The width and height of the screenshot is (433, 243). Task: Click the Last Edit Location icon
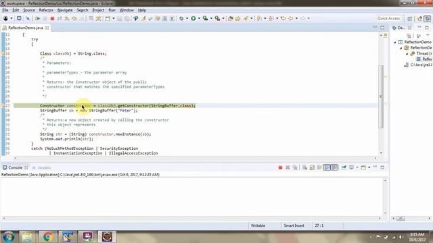pyautogui.click(x=283, y=18)
